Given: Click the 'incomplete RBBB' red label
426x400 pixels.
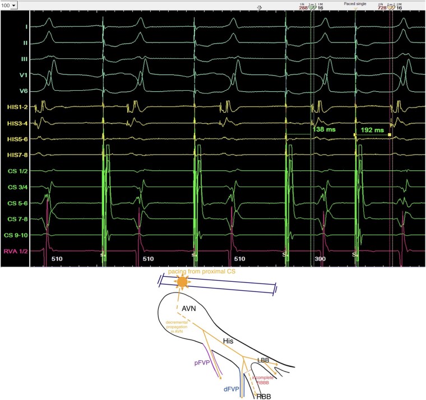Looking at the screenshot, I should coord(263,380).
